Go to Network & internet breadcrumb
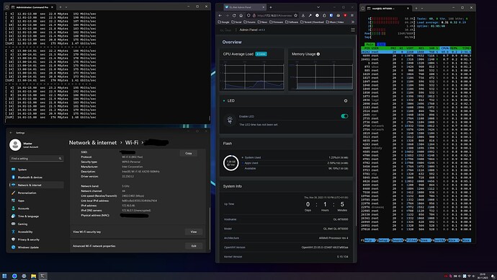Viewport: 497px width, 280px height. point(93,143)
